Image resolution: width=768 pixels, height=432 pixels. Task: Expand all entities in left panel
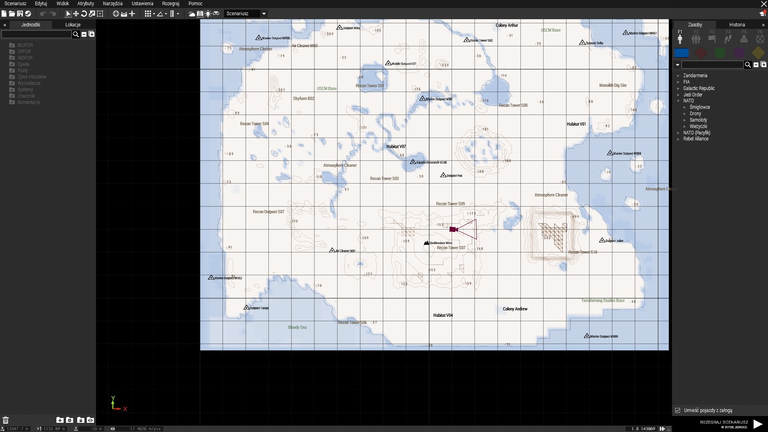[x=92, y=34]
